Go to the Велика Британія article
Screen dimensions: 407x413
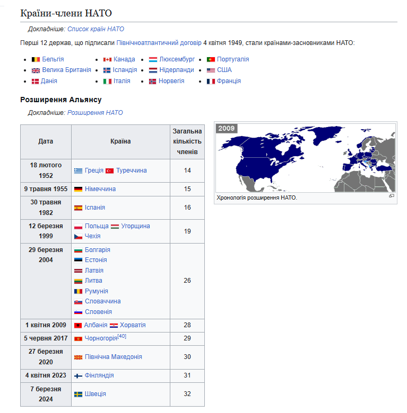[66, 70]
